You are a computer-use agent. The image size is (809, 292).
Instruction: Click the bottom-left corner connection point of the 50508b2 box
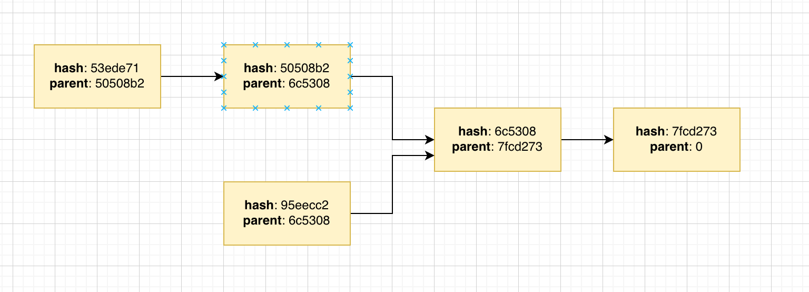(224, 108)
